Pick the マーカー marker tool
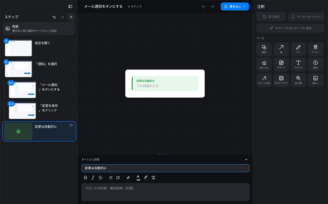 click(x=315, y=49)
